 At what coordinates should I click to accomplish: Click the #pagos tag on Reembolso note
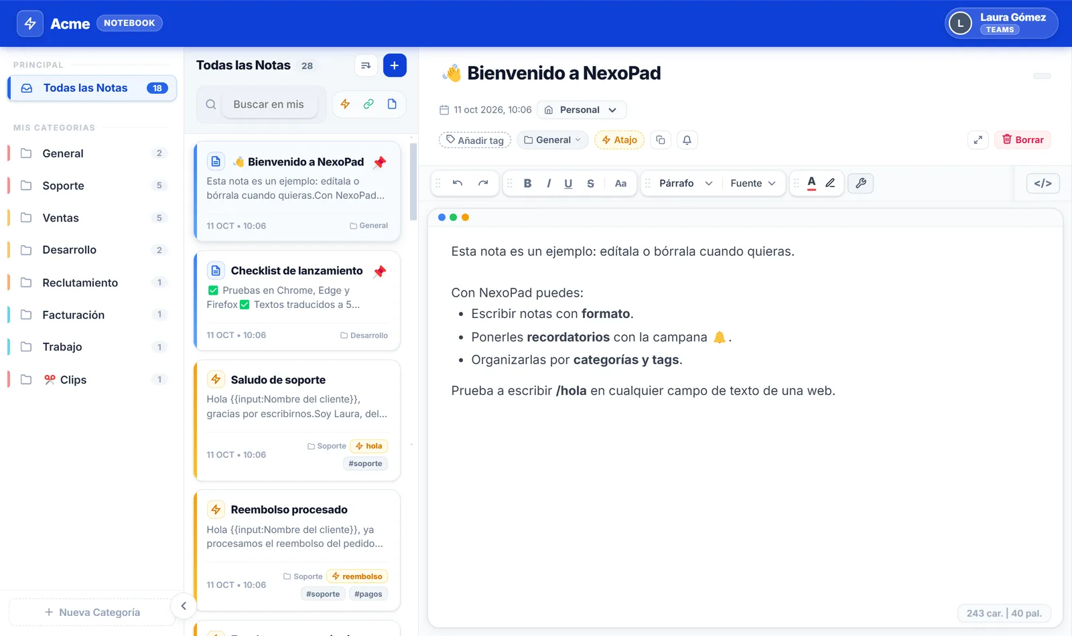(x=368, y=594)
